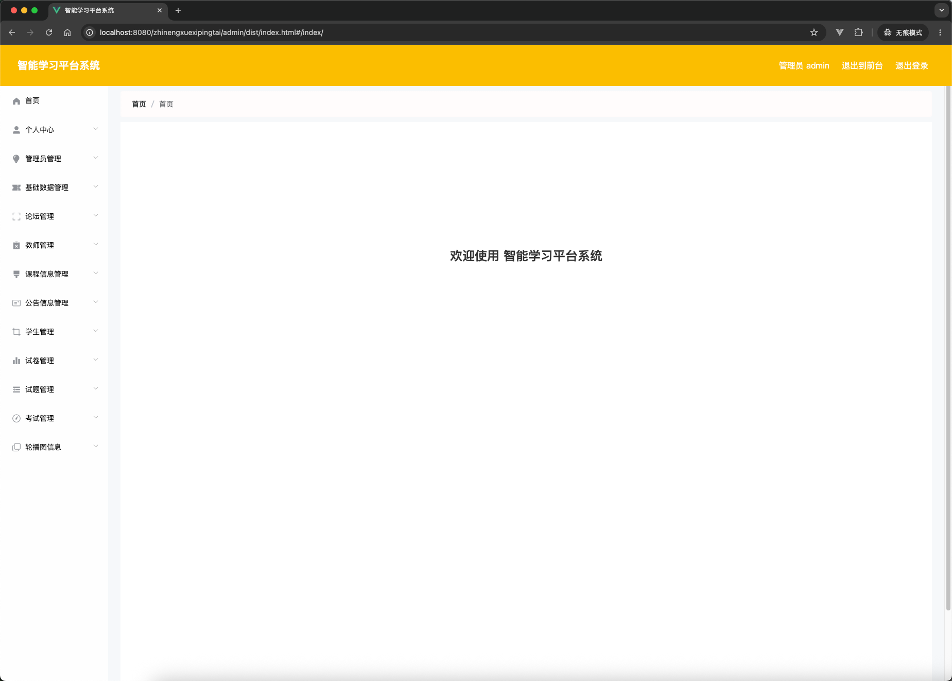Viewport: 952px width, 681px height.
Task: Click the browser back arrow
Action: 12,32
